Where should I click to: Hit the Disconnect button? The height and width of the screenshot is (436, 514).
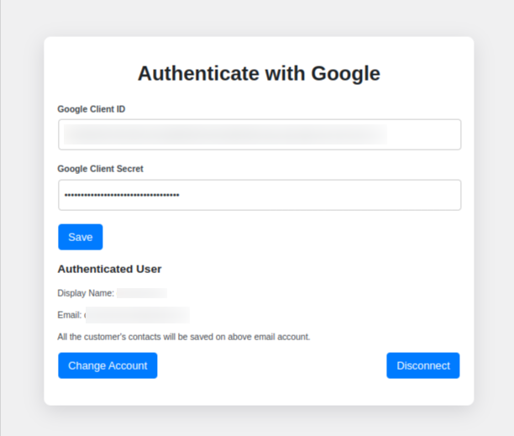(x=422, y=365)
